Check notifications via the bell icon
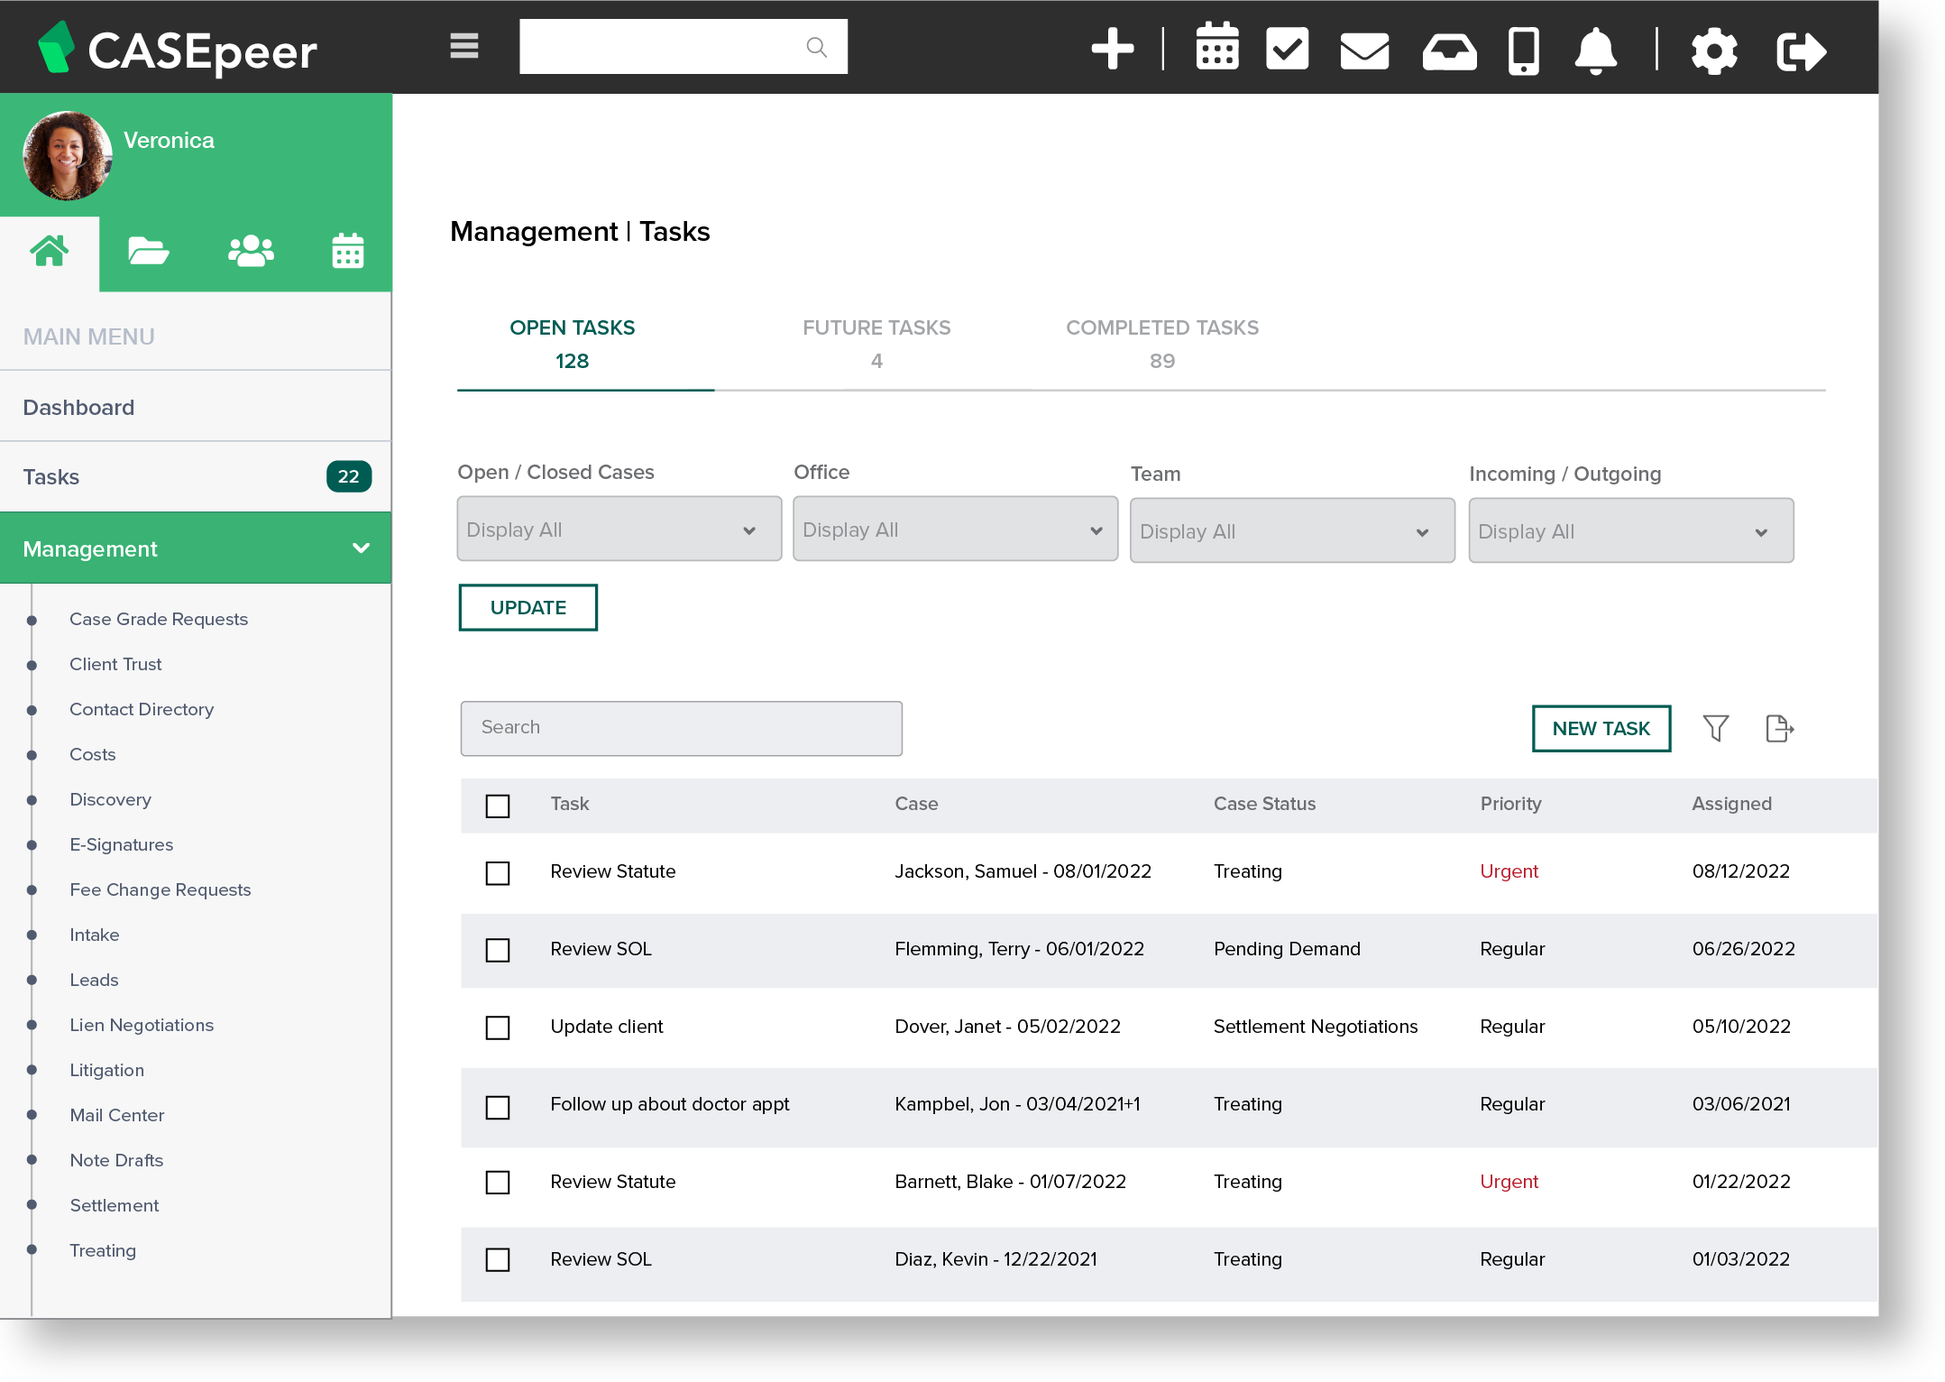 pos(1595,49)
